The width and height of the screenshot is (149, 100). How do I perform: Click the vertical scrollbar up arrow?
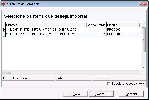[144, 25]
